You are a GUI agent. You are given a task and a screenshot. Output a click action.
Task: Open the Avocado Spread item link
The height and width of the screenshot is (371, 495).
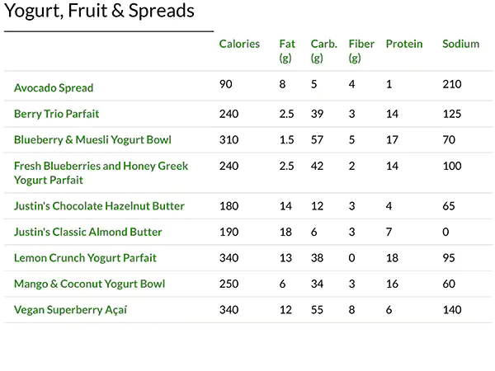54,87
